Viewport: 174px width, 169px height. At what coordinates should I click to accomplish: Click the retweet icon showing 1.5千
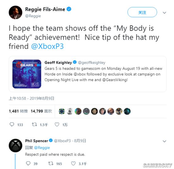[x=34, y=124]
